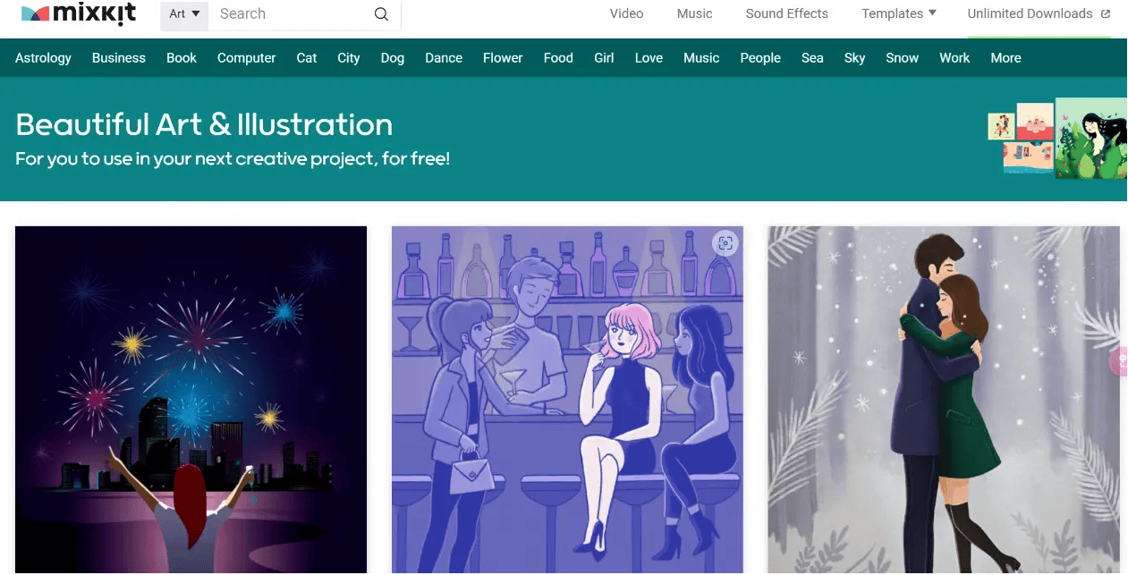Open the Art category dropdown

point(184,14)
